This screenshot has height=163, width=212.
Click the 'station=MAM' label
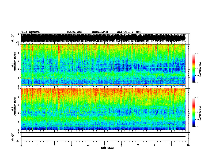coord(100,32)
